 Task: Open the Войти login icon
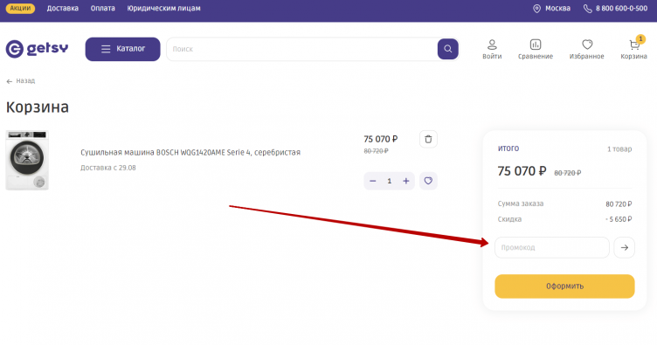tap(492, 49)
